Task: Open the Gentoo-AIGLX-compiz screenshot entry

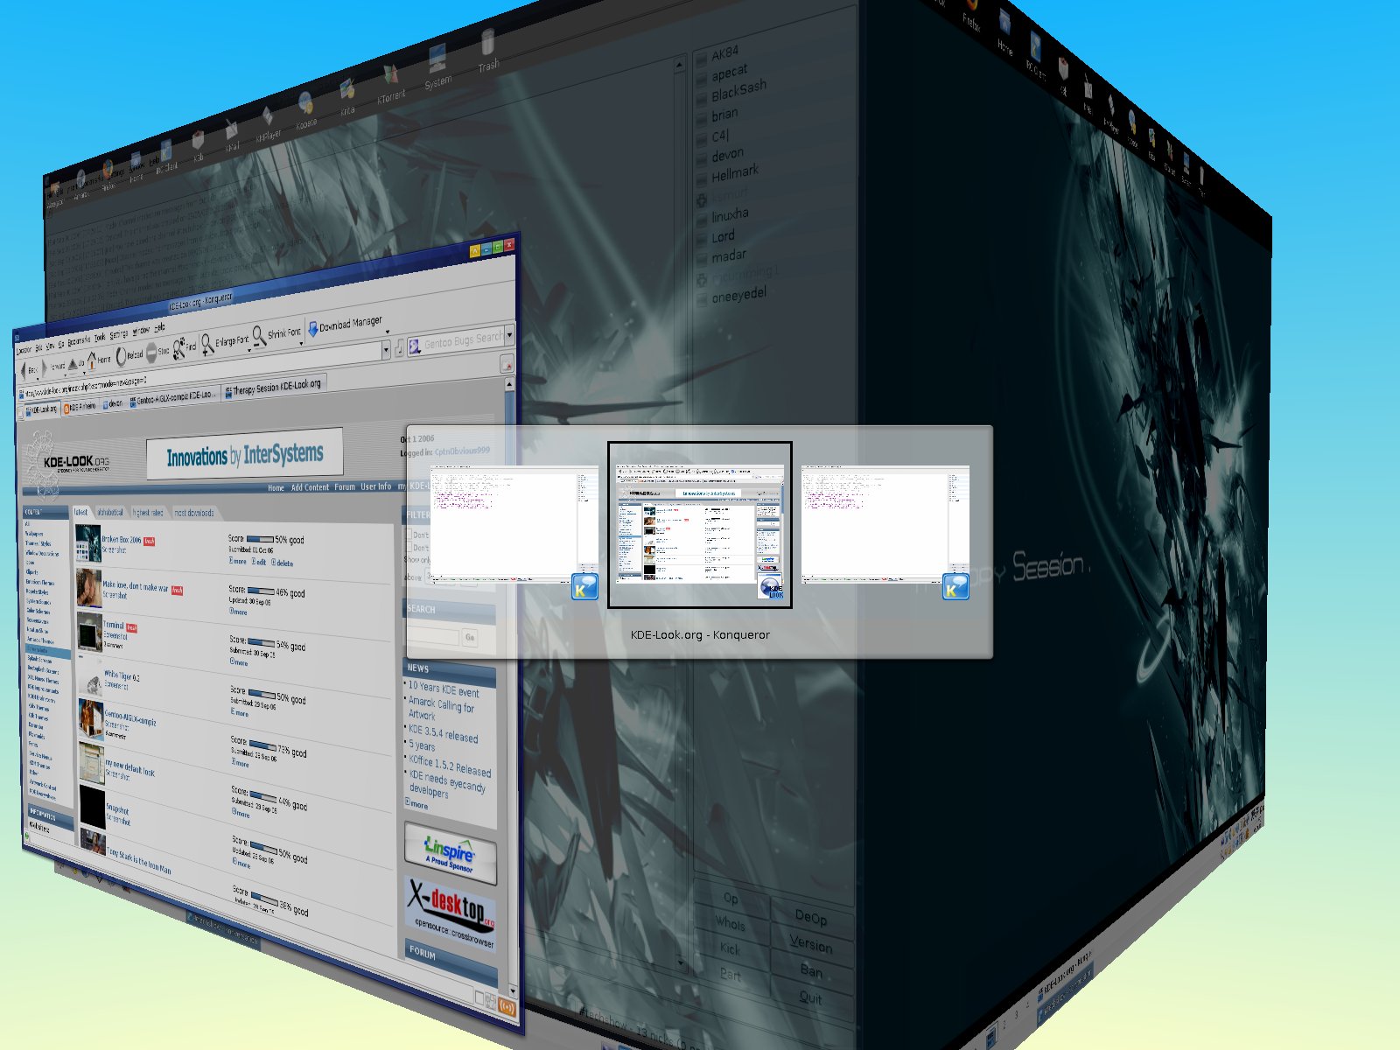Action: [x=130, y=717]
